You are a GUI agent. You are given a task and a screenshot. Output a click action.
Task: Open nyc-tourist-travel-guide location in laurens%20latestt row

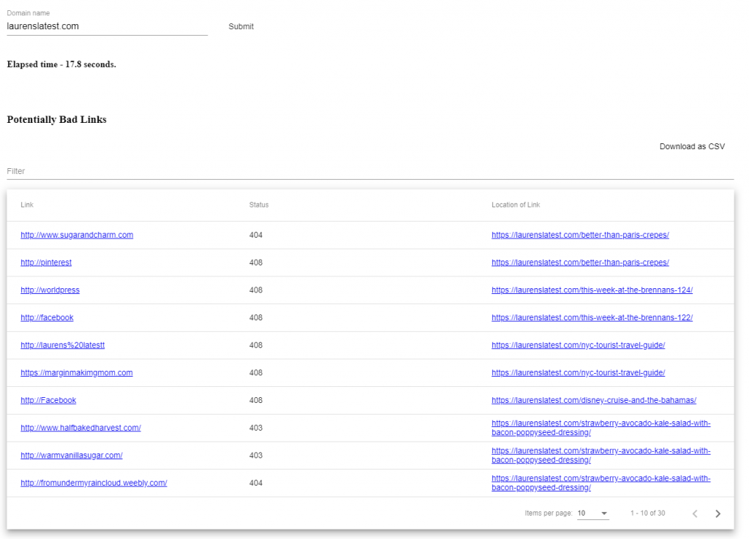[579, 345]
